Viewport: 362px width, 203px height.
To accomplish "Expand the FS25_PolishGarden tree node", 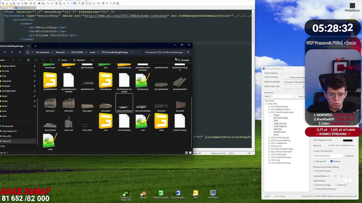I will pos(269,155).
